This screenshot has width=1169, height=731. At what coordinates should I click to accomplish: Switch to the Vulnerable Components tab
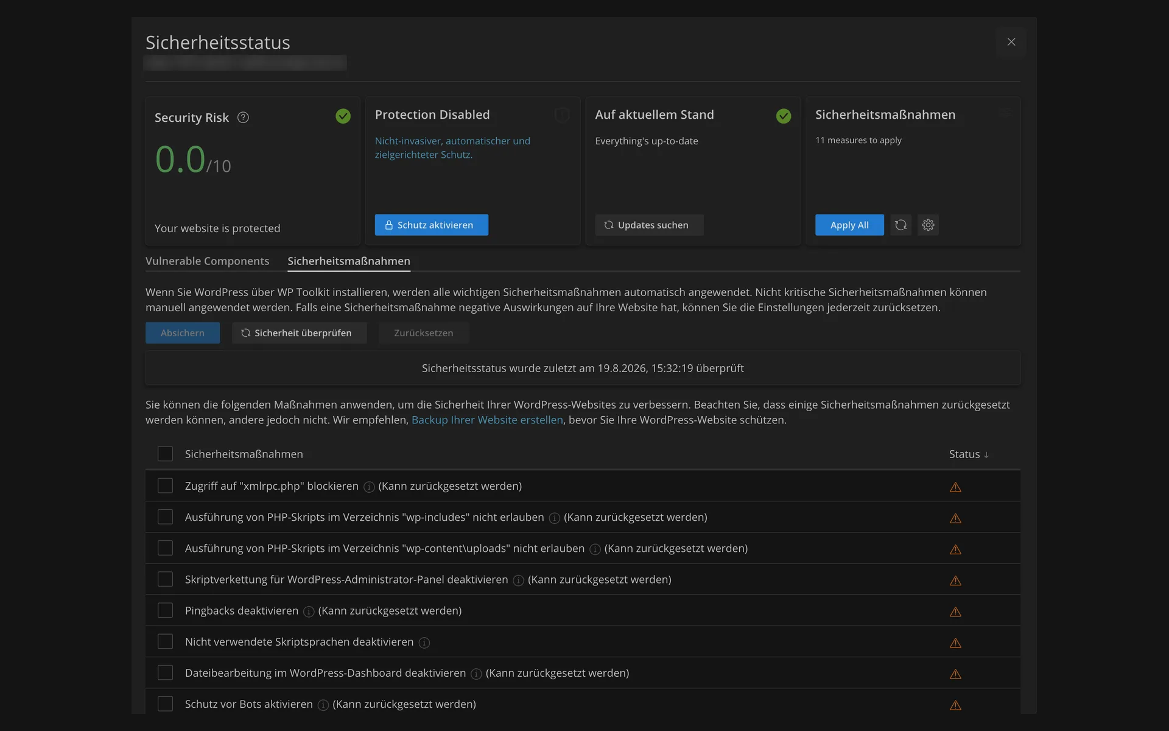207,261
